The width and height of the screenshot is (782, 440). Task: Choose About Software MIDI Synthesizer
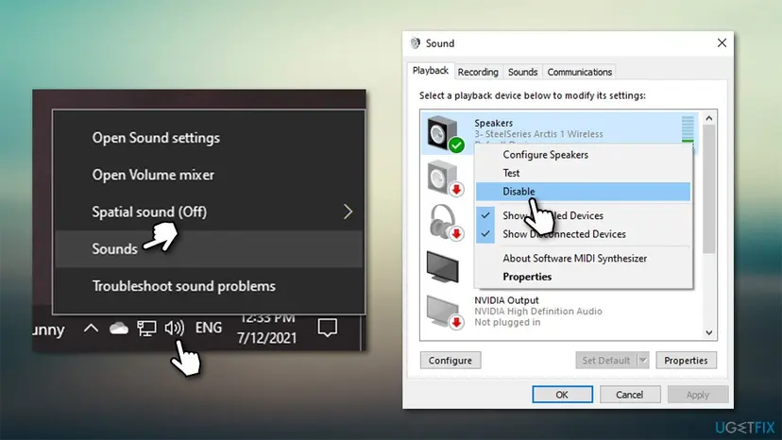[x=583, y=258]
